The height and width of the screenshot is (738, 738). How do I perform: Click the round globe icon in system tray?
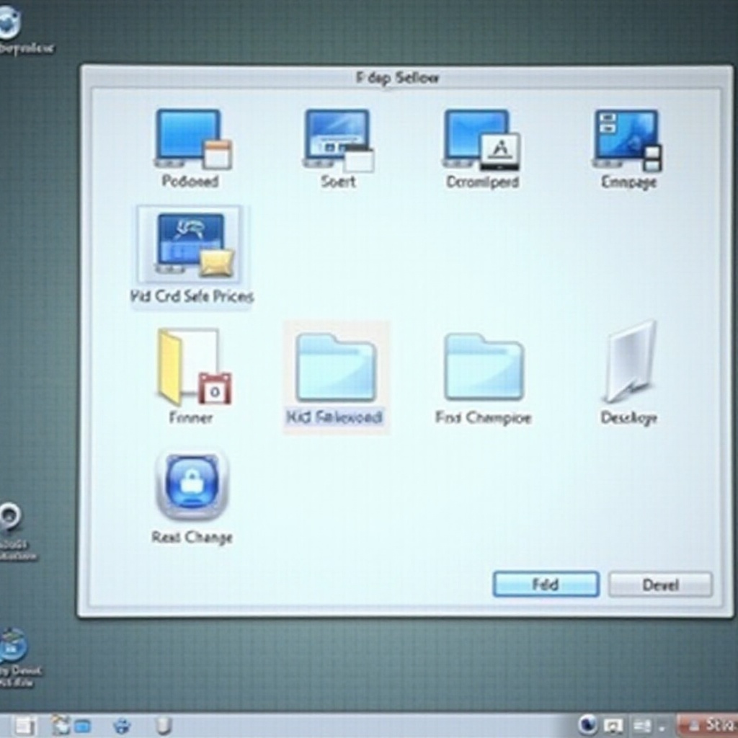589,724
